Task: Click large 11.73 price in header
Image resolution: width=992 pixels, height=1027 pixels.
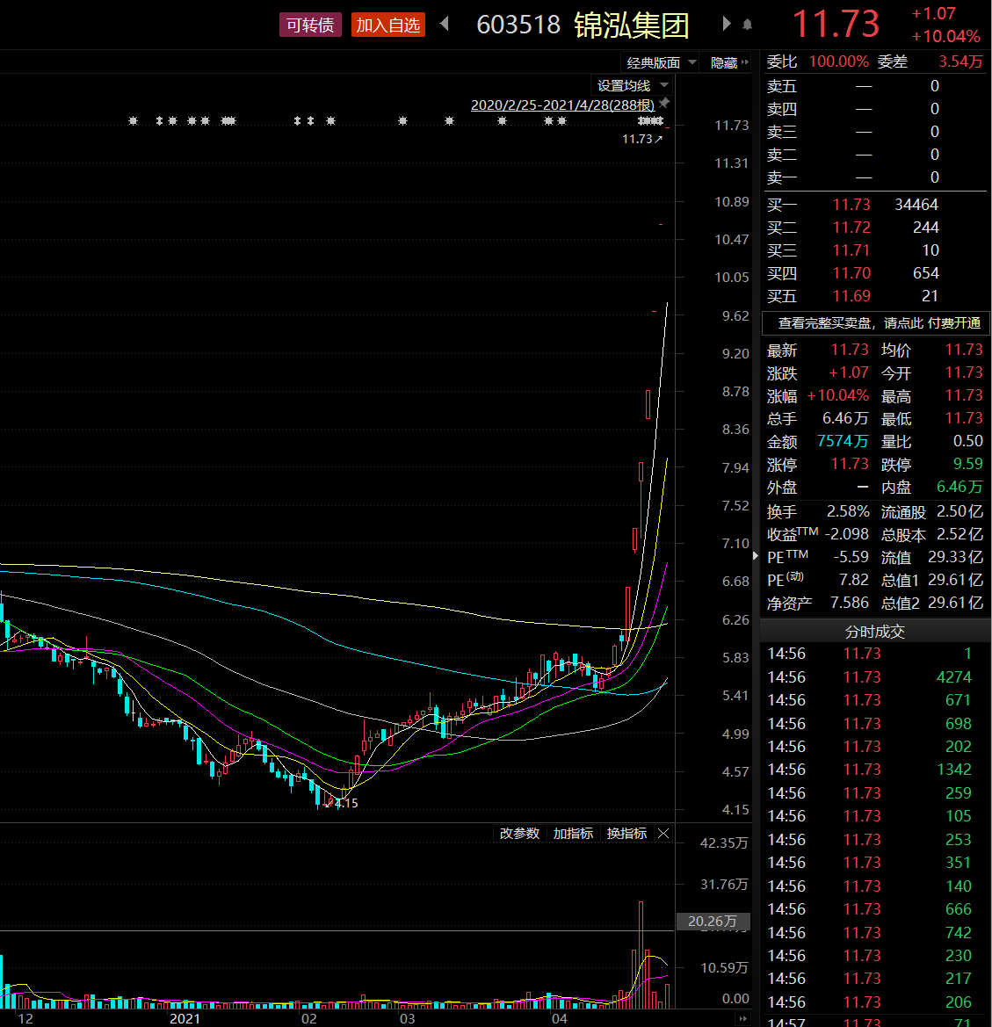Action: click(836, 24)
